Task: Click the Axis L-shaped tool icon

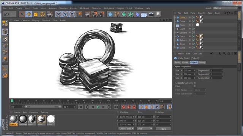Action: point(5,68)
